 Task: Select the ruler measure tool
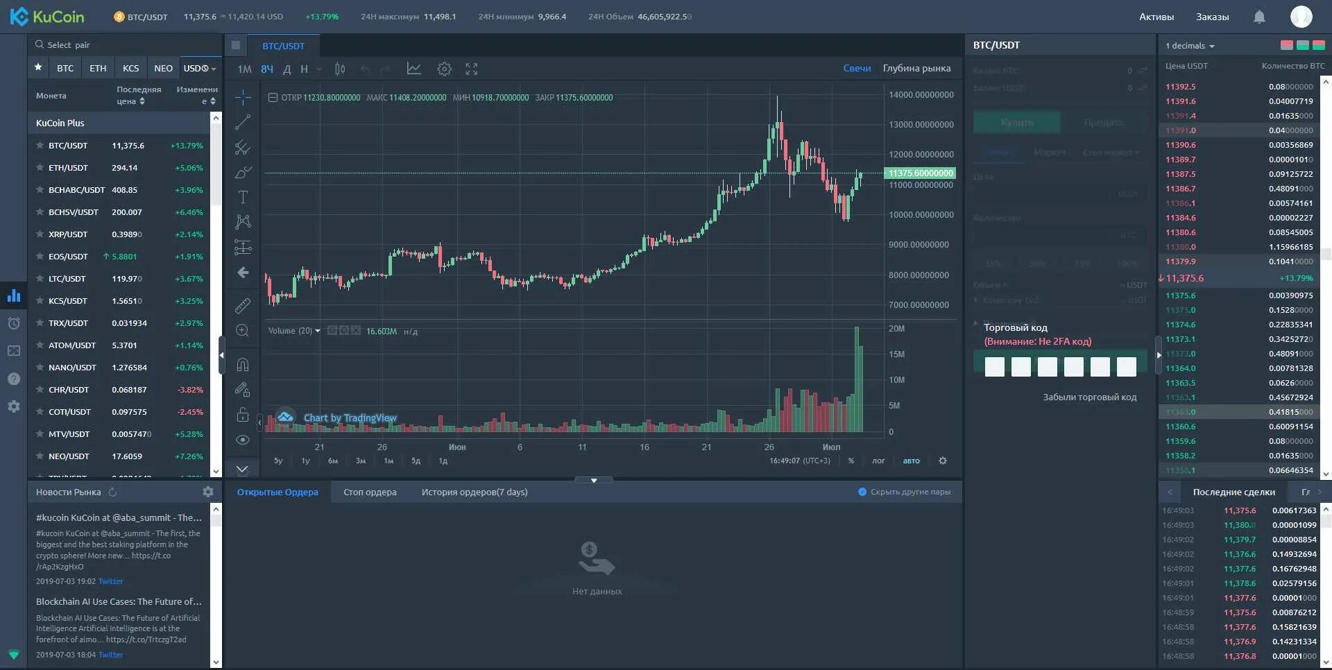(x=243, y=305)
